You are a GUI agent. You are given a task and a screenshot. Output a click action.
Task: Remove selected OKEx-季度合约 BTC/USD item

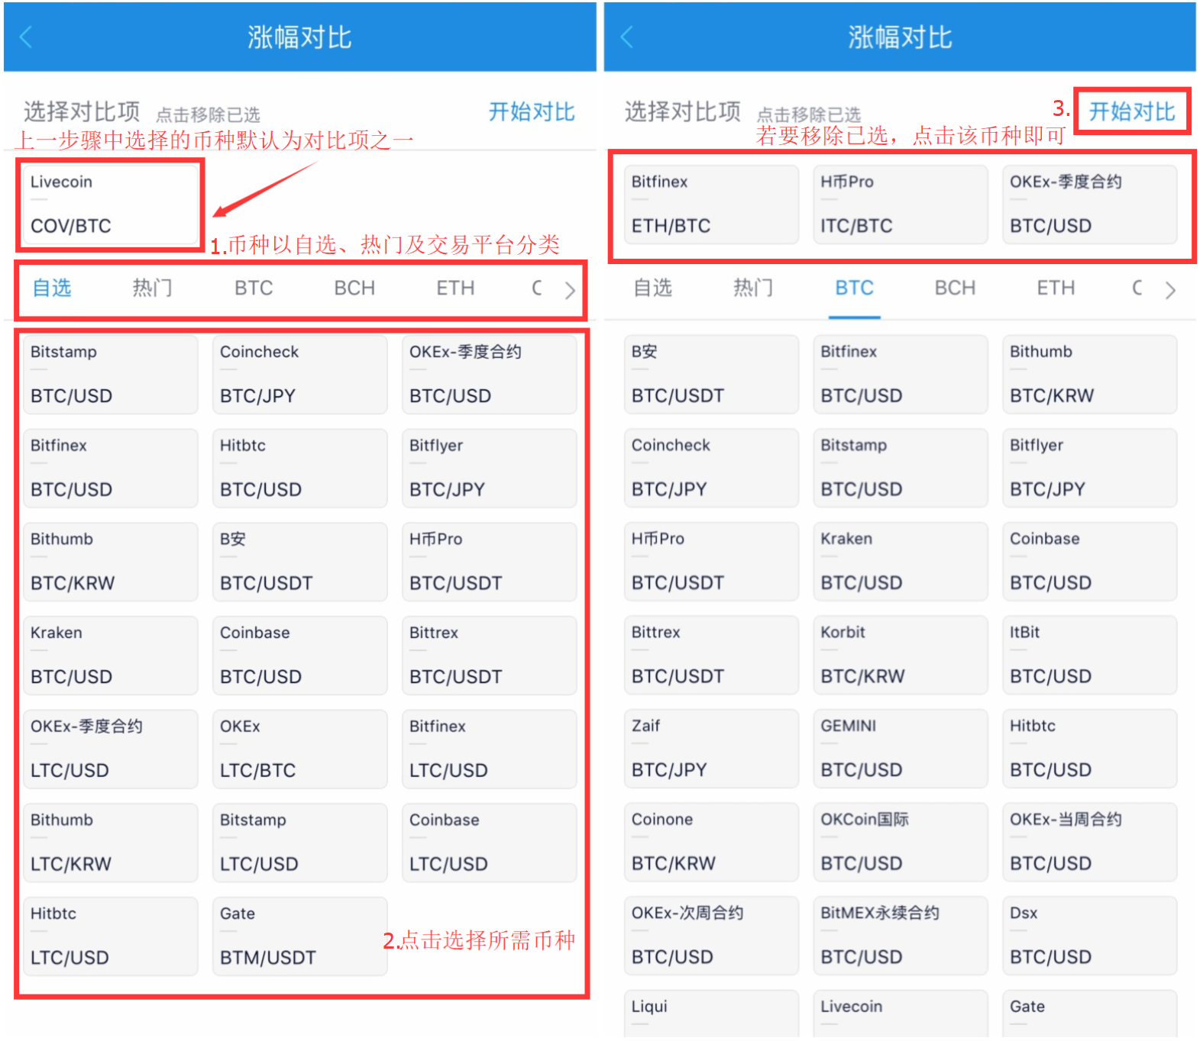1090,205
